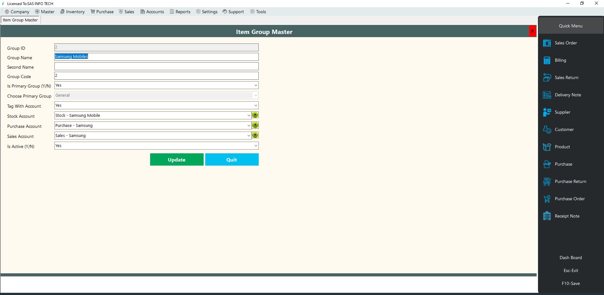The width and height of the screenshot is (604, 295).
Task: Click the Delivery Note label
Action: pos(568,95)
